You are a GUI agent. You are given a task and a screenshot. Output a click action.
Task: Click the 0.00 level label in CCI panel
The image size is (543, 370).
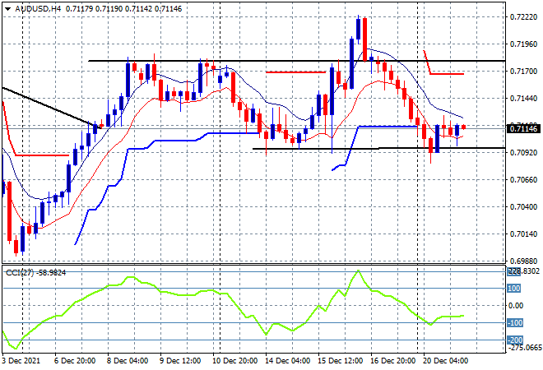coord(516,306)
